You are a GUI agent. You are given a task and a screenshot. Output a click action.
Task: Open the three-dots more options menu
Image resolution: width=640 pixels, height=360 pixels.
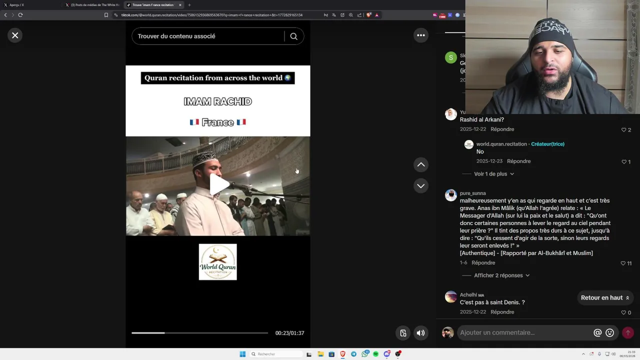tap(421, 35)
